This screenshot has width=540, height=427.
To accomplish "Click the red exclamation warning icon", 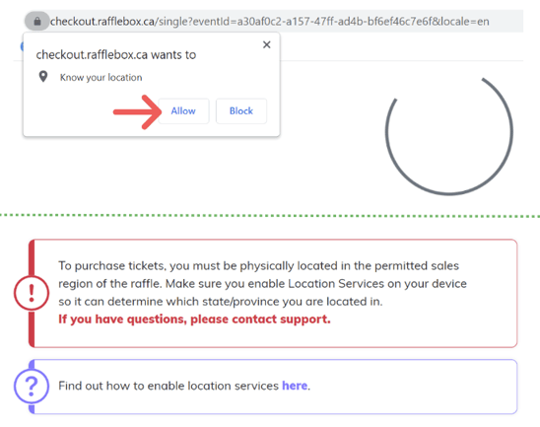I will tap(32, 293).
